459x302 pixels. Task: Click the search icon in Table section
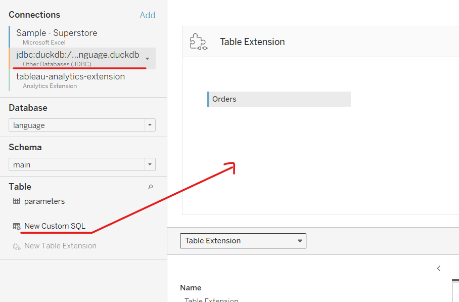pos(150,187)
